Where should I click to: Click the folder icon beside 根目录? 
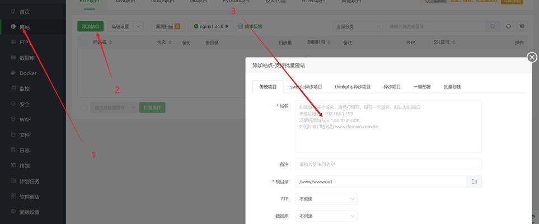click(474, 181)
